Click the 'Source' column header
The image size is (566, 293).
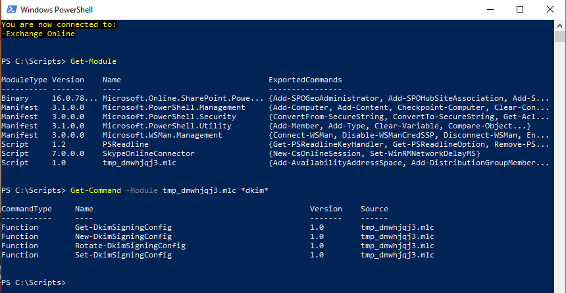tap(374, 209)
